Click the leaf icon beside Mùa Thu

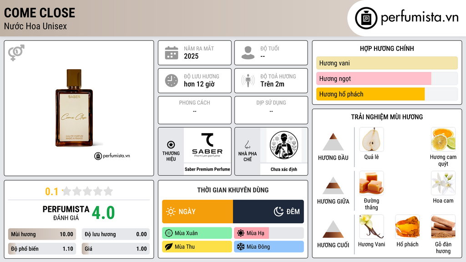click(169, 247)
